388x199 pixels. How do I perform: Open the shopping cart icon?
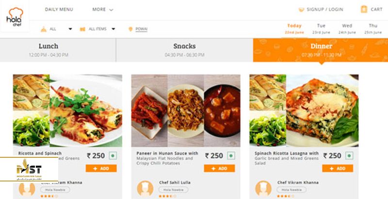(x=364, y=9)
